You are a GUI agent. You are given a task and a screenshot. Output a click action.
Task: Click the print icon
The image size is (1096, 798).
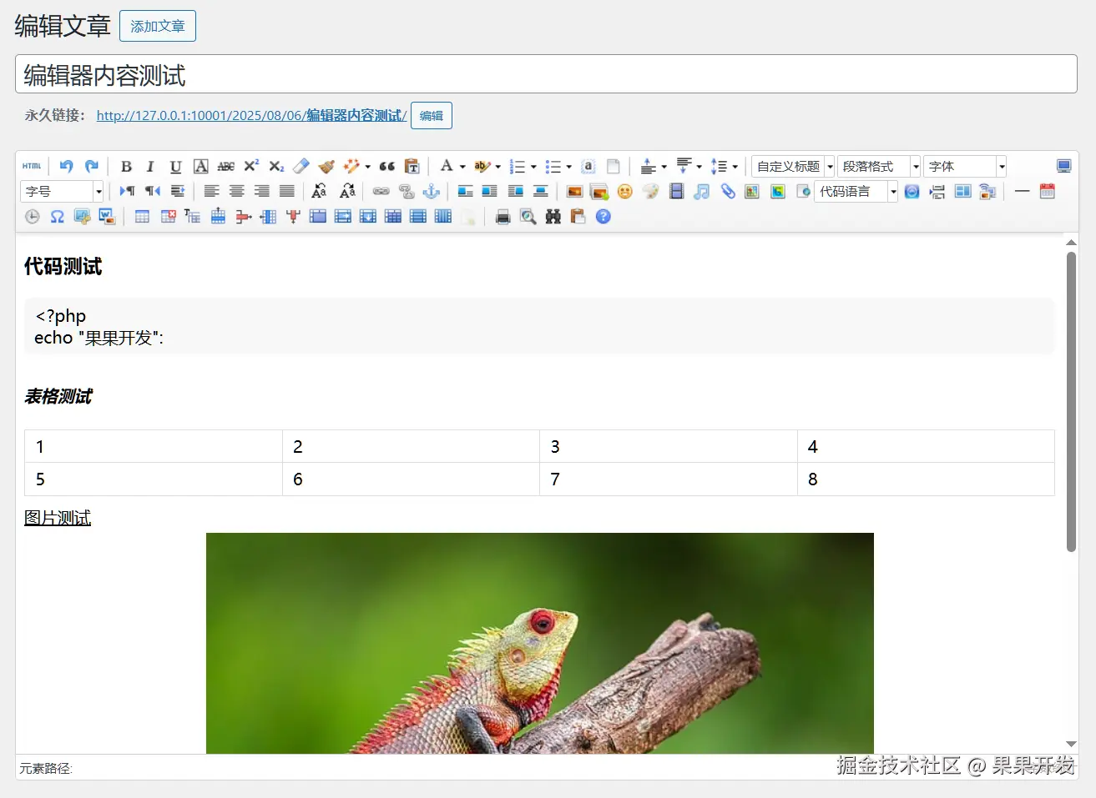click(x=503, y=217)
